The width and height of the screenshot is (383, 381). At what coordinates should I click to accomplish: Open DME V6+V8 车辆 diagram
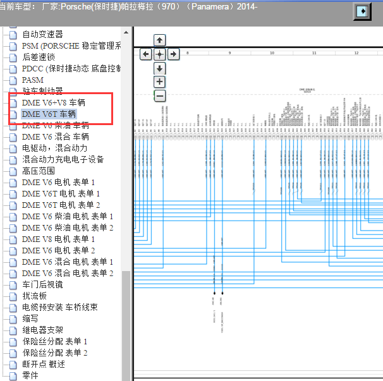click(x=54, y=102)
